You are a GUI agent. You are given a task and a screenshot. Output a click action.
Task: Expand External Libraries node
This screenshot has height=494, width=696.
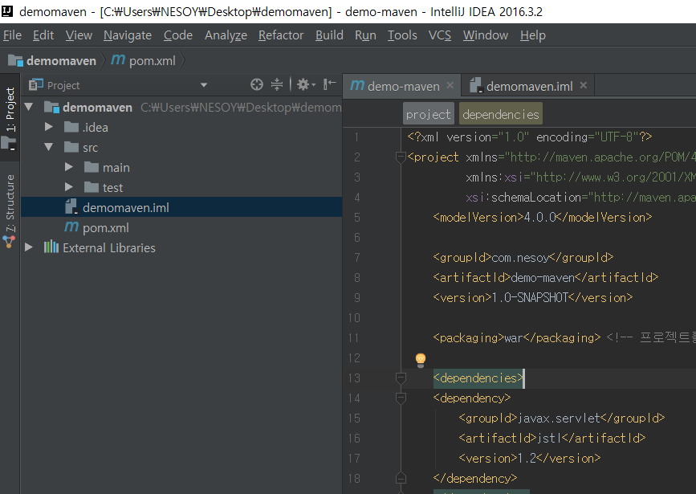tap(29, 247)
